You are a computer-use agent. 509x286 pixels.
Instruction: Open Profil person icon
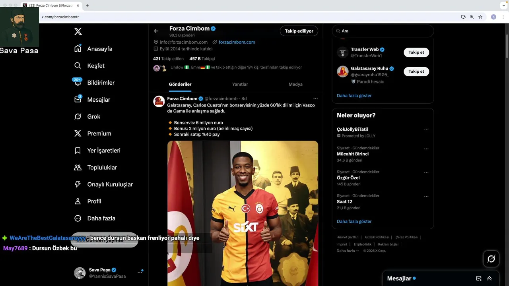pos(78,201)
